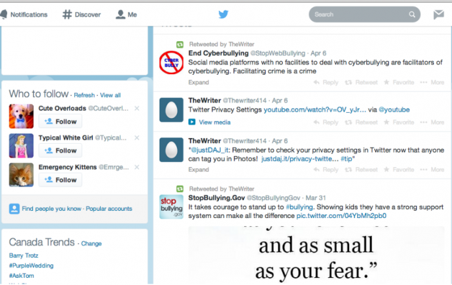Open End Cyberbullying profile name

218,54
